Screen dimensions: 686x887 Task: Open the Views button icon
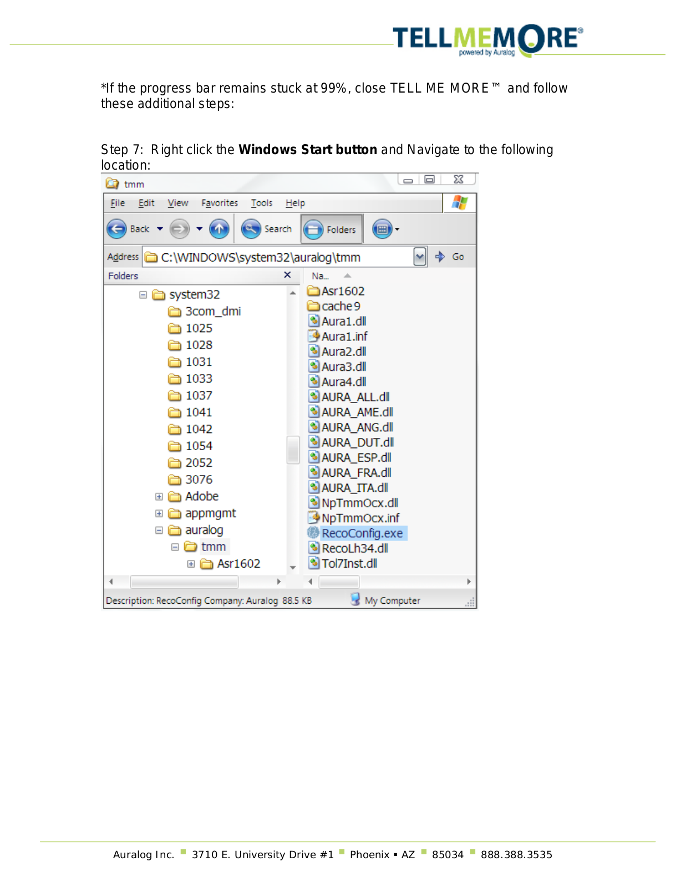click(x=382, y=229)
